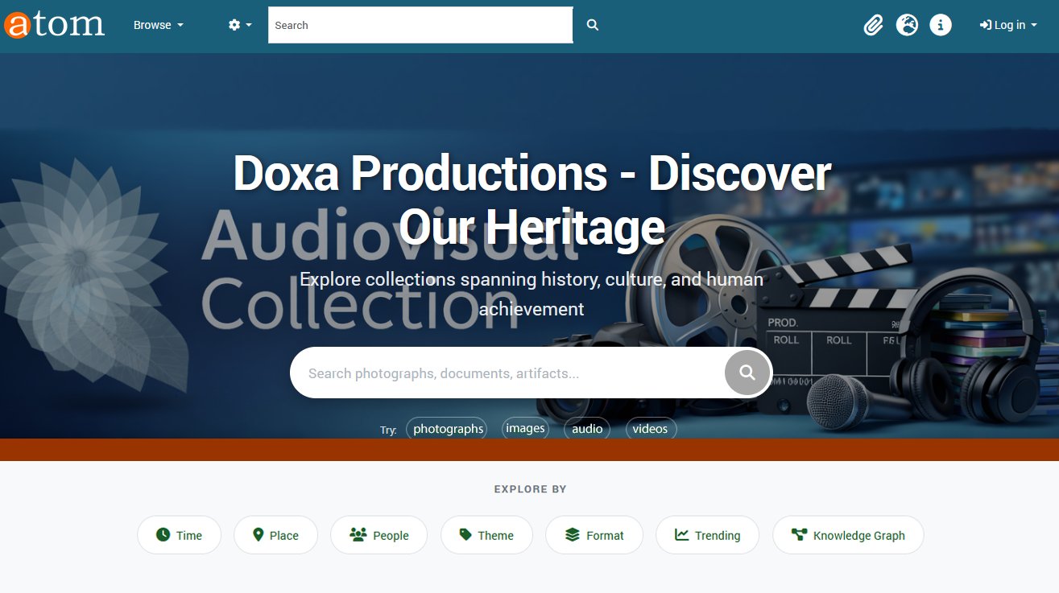
Task: Click the round gray search button
Action: tap(747, 373)
